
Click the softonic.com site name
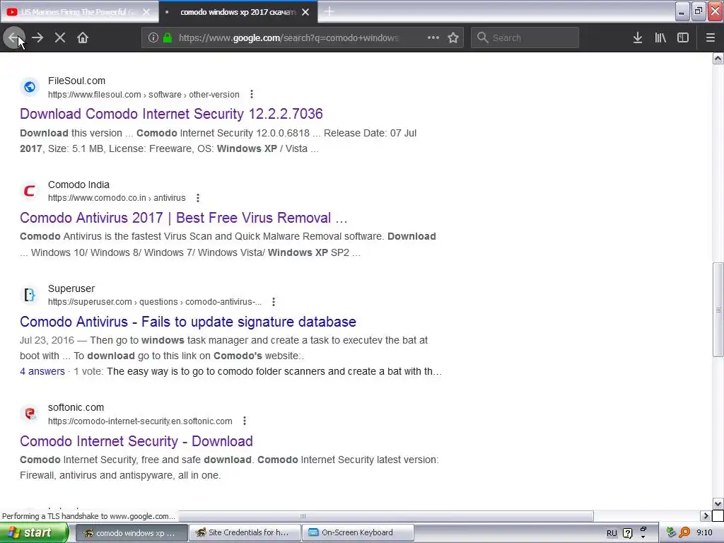76,408
